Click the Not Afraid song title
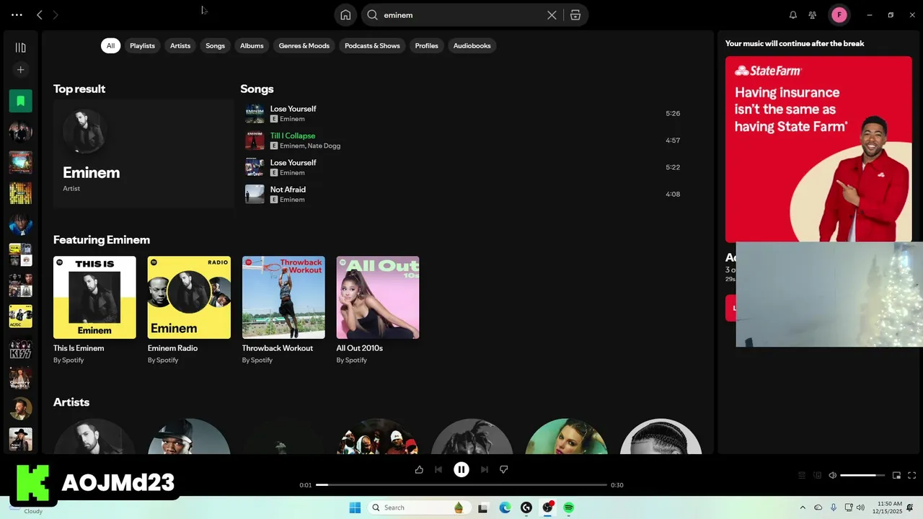 pos(288,190)
